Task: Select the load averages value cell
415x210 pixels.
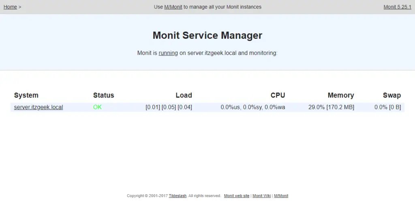Action: click(169, 107)
